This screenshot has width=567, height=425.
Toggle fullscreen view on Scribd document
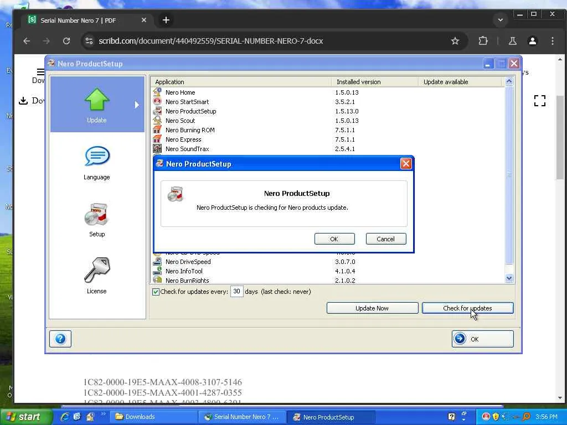pyautogui.click(x=539, y=101)
